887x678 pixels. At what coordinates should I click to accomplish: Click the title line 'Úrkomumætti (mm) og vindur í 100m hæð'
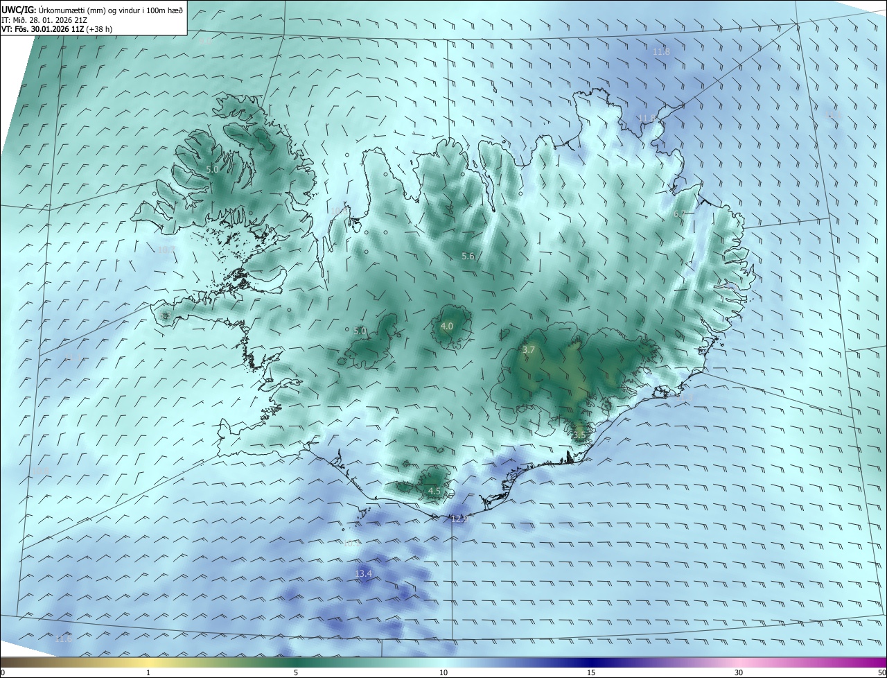(111, 10)
